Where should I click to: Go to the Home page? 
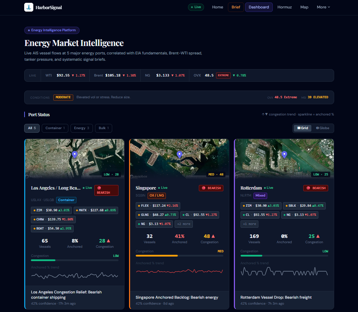[218, 7]
